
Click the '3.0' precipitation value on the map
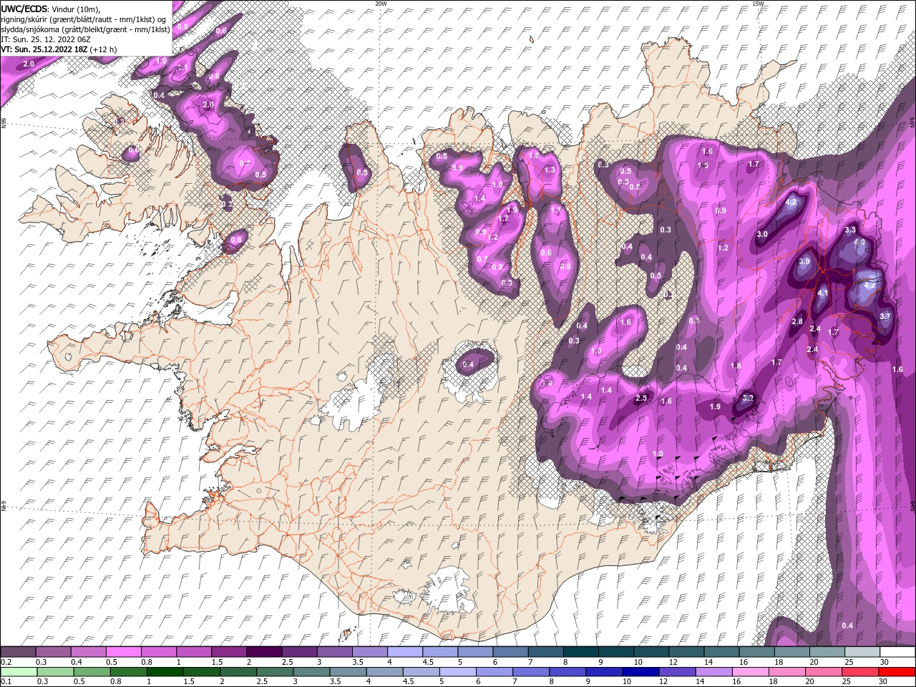762,235
